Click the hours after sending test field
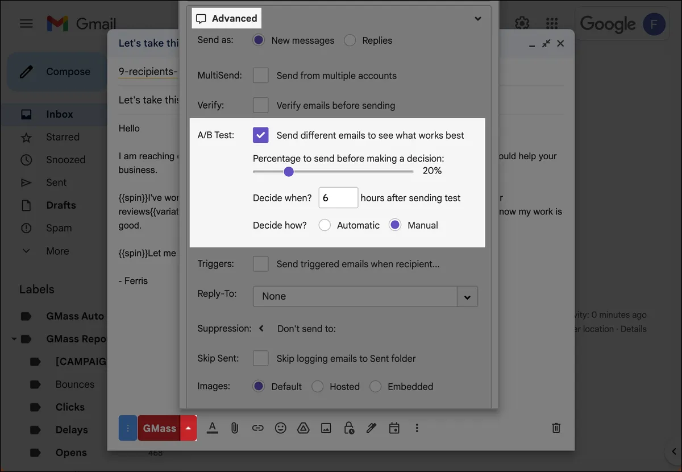This screenshot has width=682, height=472. click(x=338, y=198)
